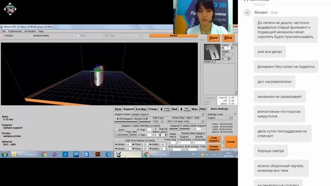Screen dimensions: 331x186
Task: Open the purple Visual Studio taskbar icon
Action: tap(54, 154)
